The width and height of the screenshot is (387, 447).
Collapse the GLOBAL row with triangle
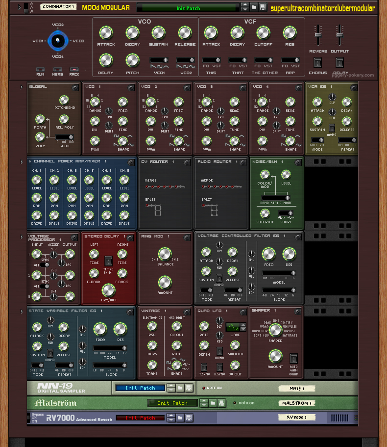pyautogui.click(x=22, y=87)
